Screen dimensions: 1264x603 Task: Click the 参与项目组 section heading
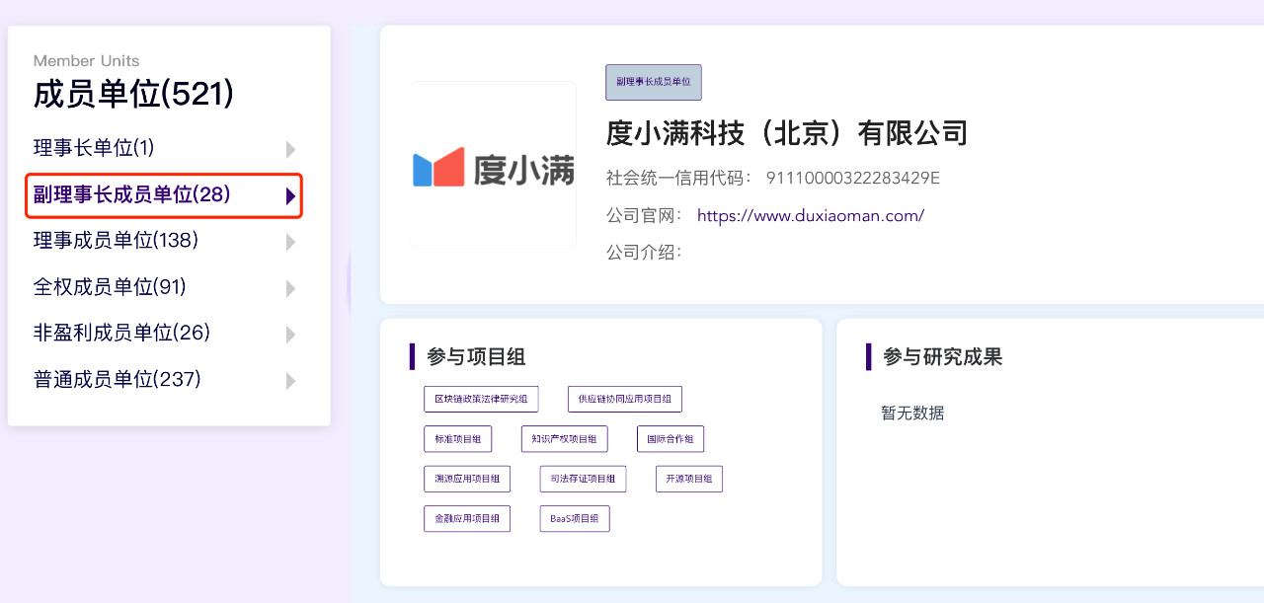476,357
